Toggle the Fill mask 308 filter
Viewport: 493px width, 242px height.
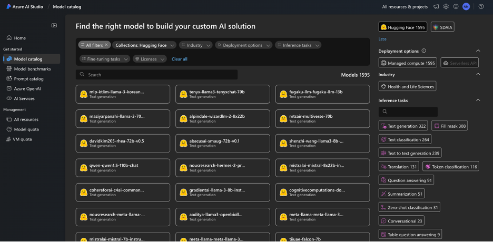pos(450,126)
